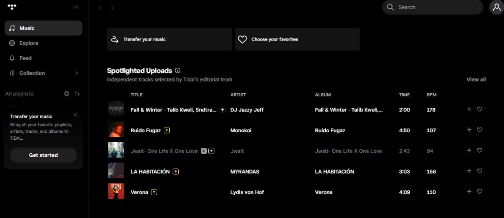The height and width of the screenshot is (218, 504).
Task: Open the user profile icon
Action: click(497, 7)
